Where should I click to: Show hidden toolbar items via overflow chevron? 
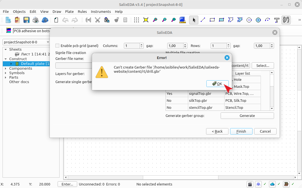(299, 20)
